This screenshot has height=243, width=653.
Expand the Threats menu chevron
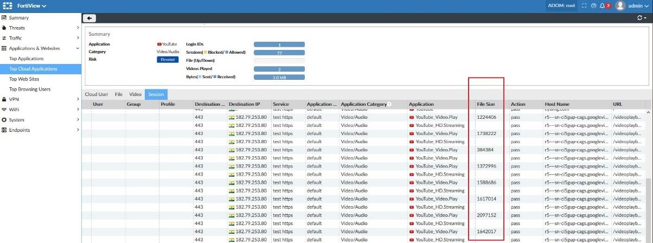[78, 28]
